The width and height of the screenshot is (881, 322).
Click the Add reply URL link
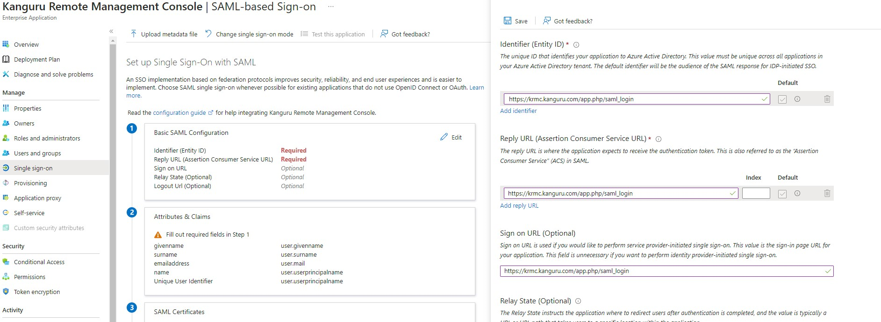(519, 205)
